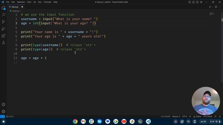Open Google Meet from the shelf
223x125 pixels.
coord(116,122)
